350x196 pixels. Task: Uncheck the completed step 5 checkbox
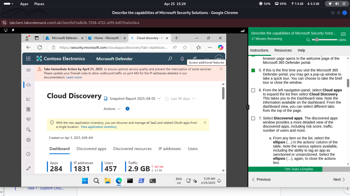253,70
